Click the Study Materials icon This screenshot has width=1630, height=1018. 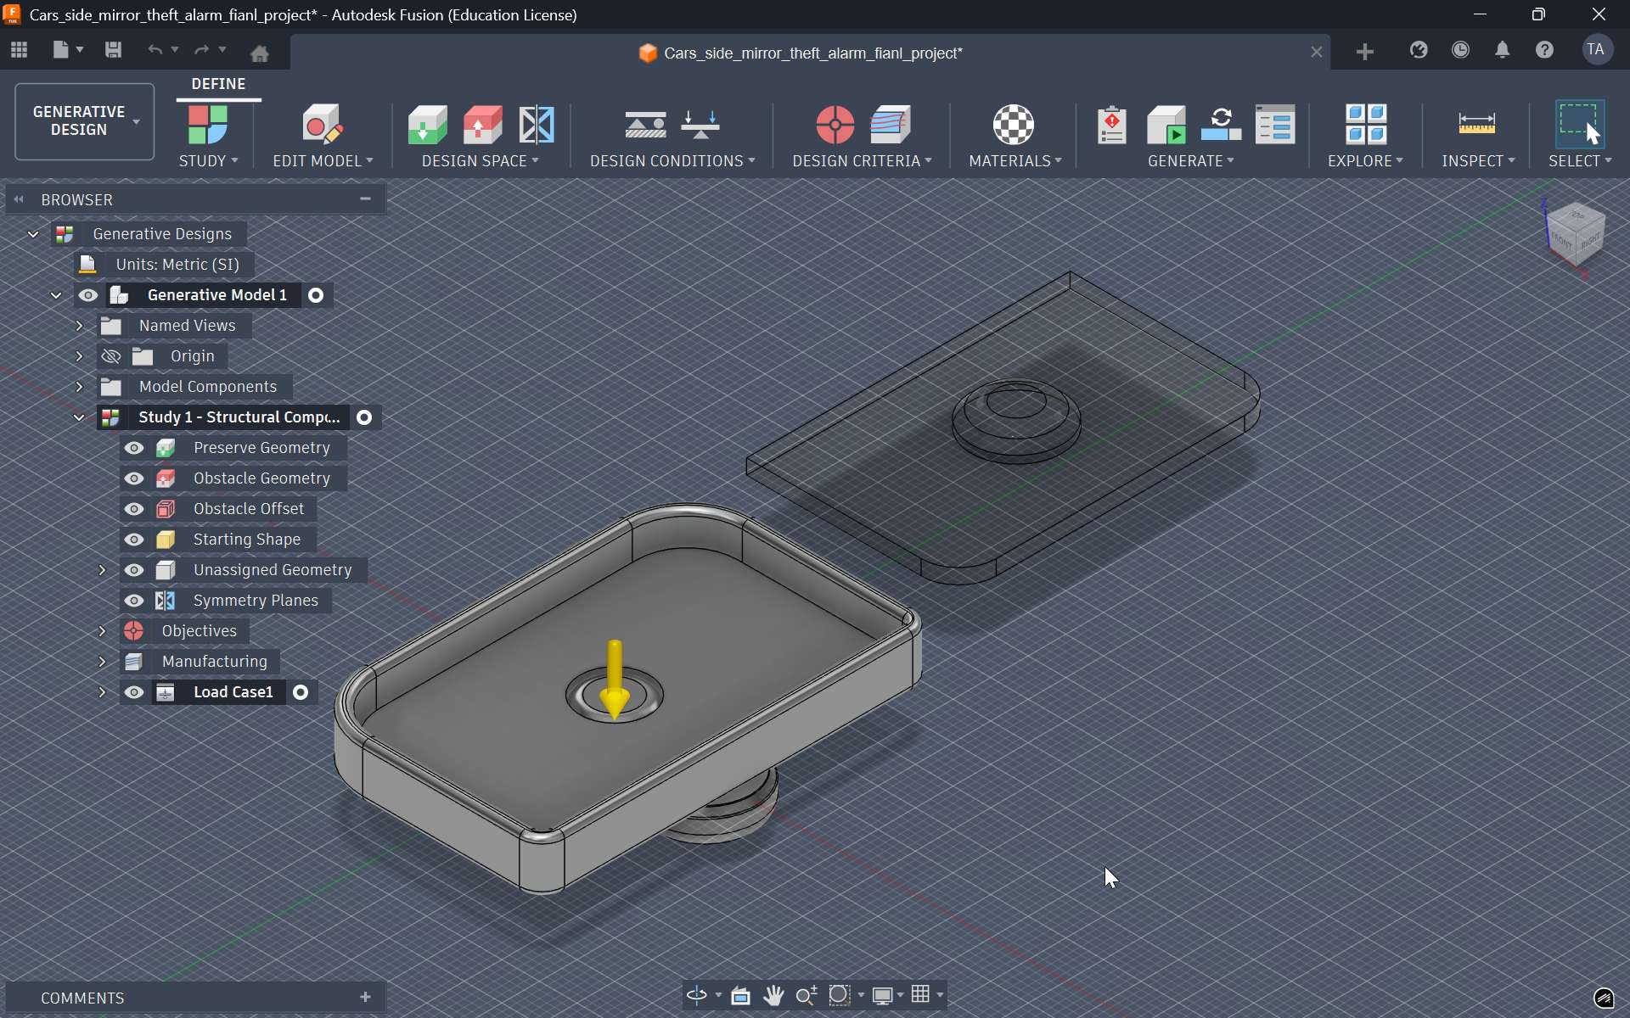coord(1014,124)
